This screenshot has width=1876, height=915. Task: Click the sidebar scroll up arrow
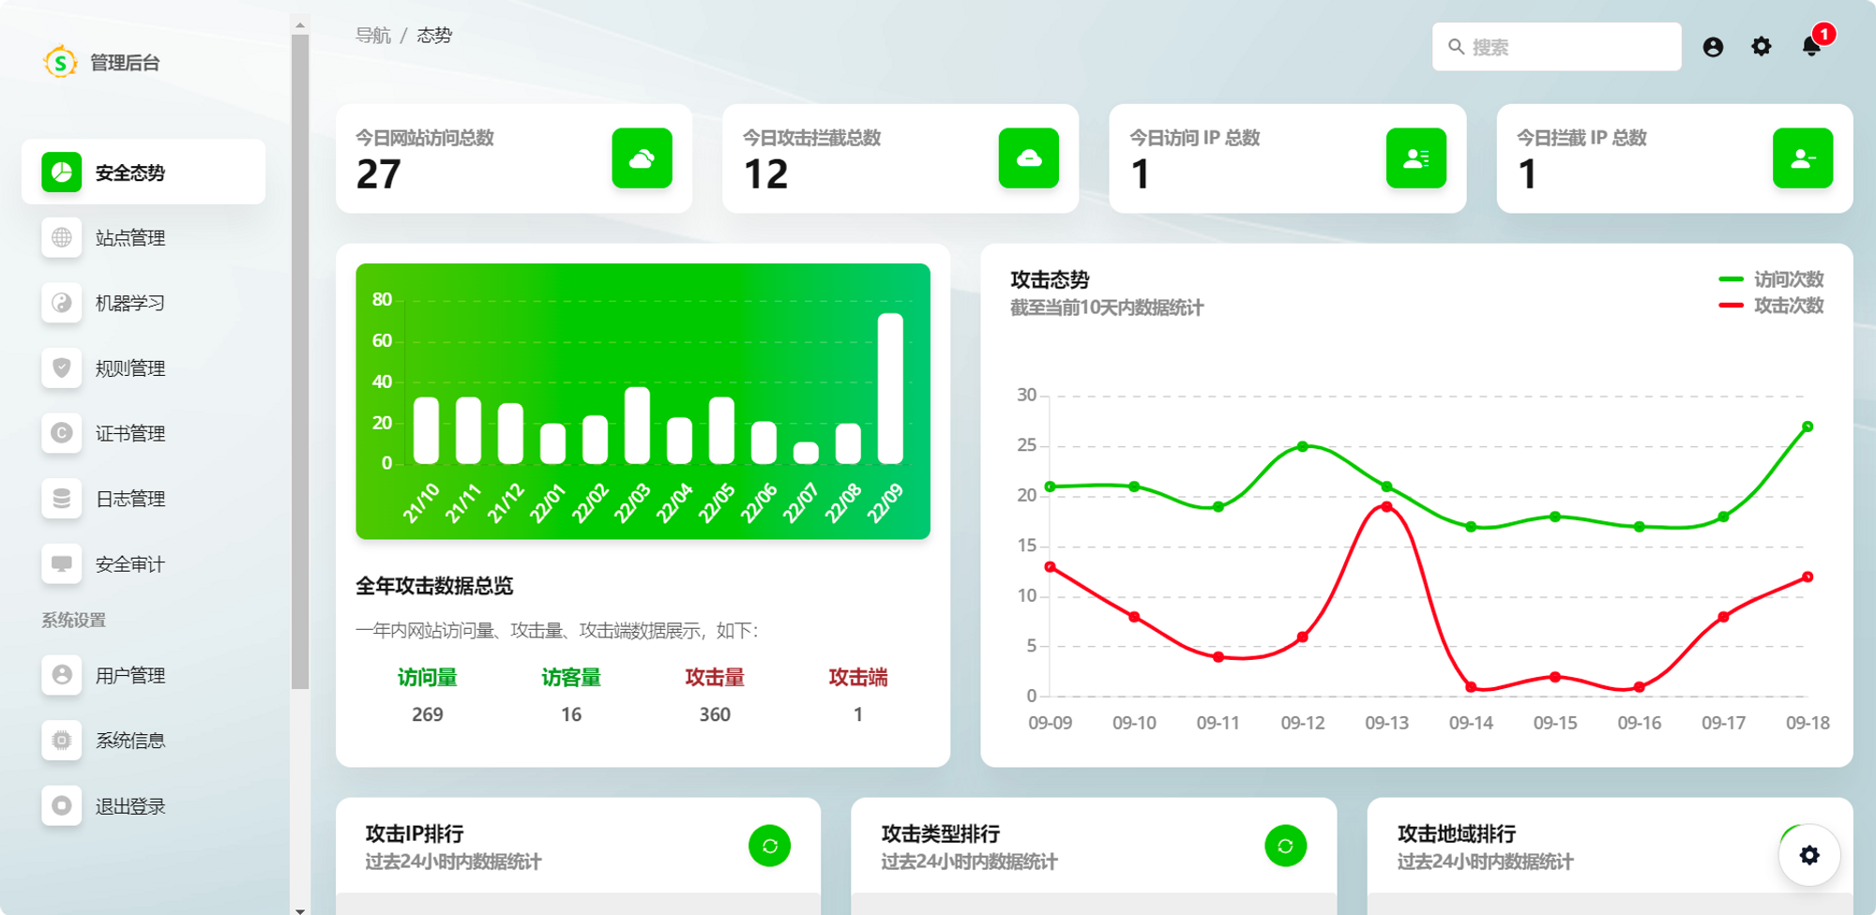[x=300, y=25]
